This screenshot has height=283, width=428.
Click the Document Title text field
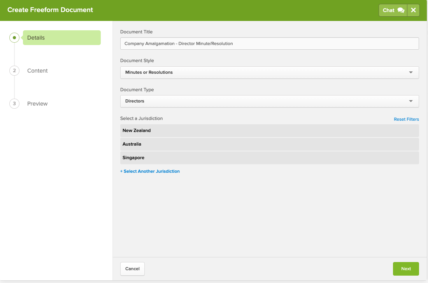(269, 43)
